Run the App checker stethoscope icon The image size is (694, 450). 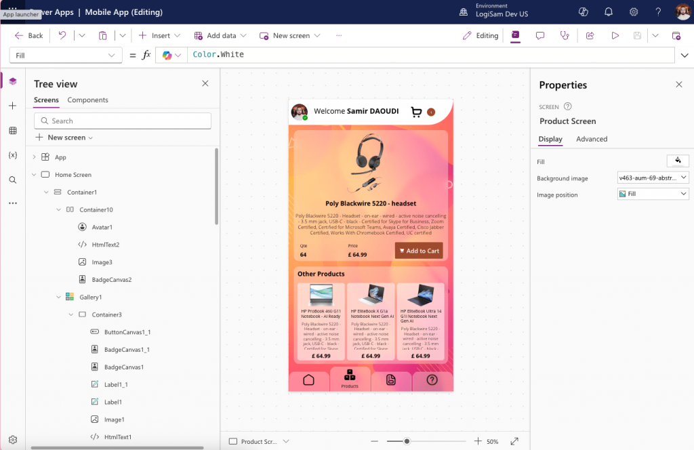click(x=565, y=35)
